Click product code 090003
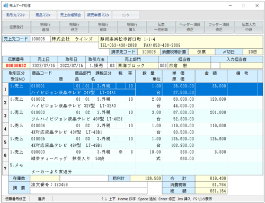 click(x=38, y=152)
